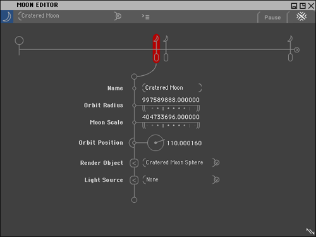The height and width of the screenshot is (237, 316).
Task: Click the crescent moon icon in header
Action: pyautogui.click(x=7, y=16)
